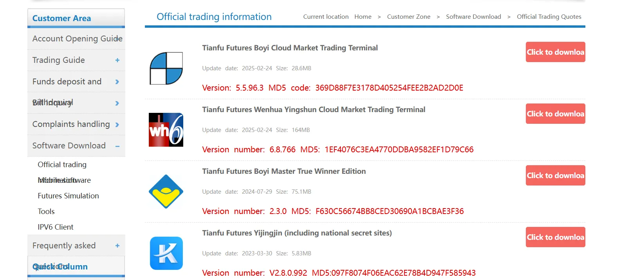Click title Tianfu Futures Wenhua Yingshun Cloud Market
Screen dimensions: 621x280
[314, 110]
